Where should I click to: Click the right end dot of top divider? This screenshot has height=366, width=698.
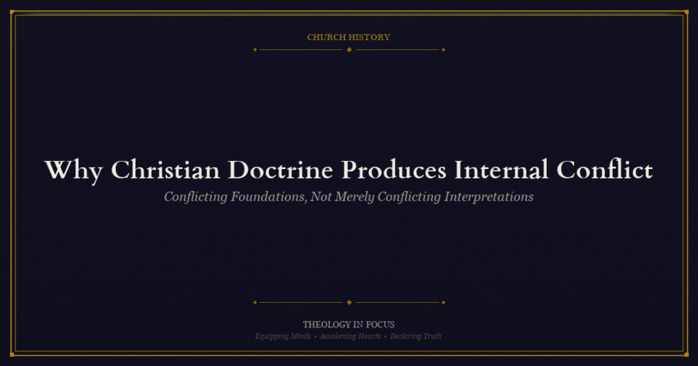tap(443, 49)
